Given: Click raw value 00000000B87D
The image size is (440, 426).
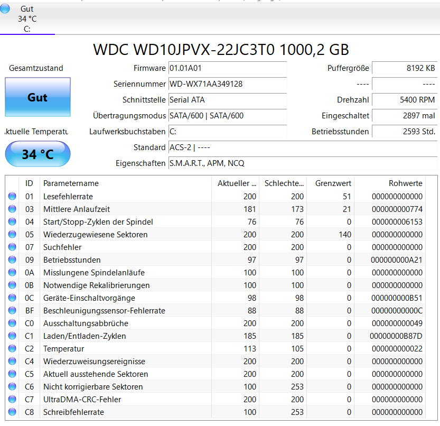Looking at the screenshot, I should click(396, 336).
